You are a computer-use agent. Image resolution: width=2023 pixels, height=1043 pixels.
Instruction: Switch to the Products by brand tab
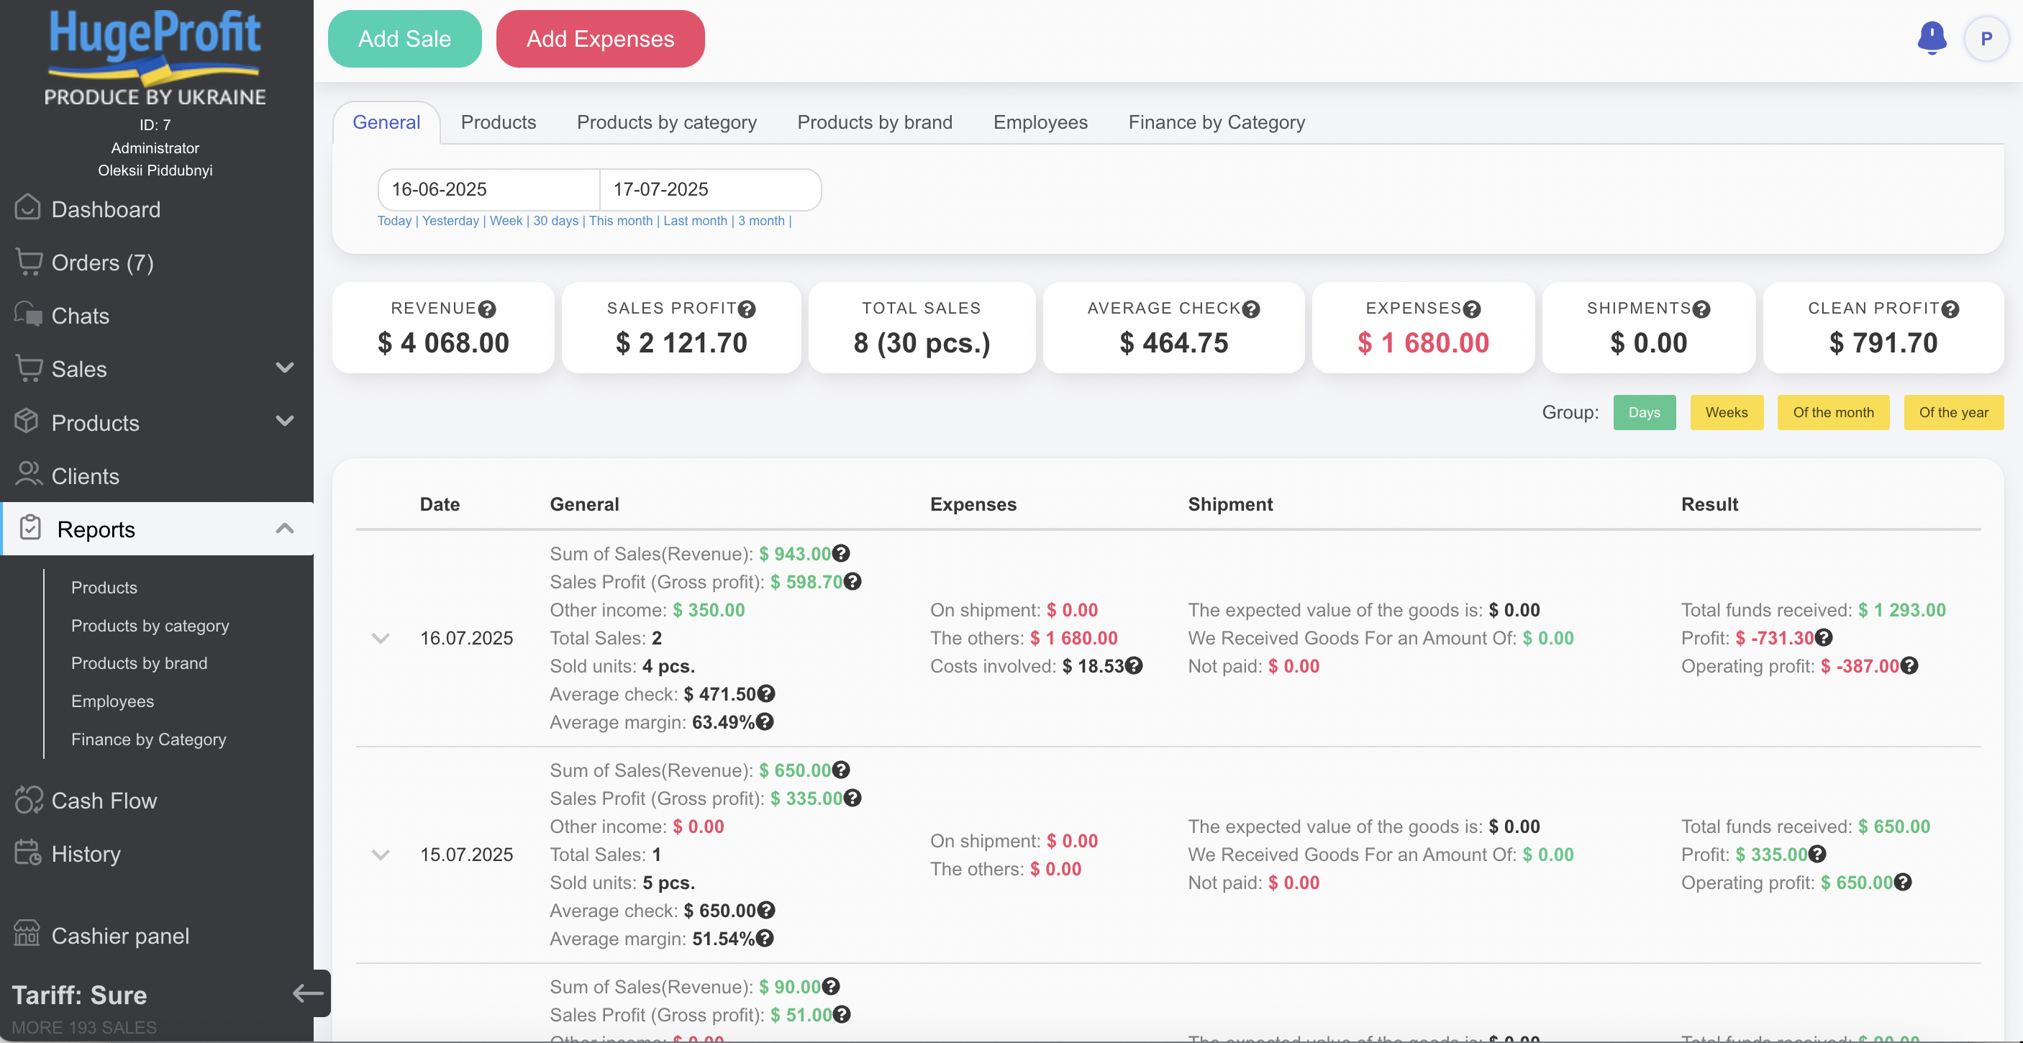(874, 122)
